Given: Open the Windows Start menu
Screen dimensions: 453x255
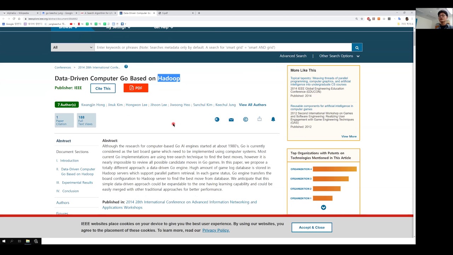Looking at the screenshot, I should pos(4,241).
